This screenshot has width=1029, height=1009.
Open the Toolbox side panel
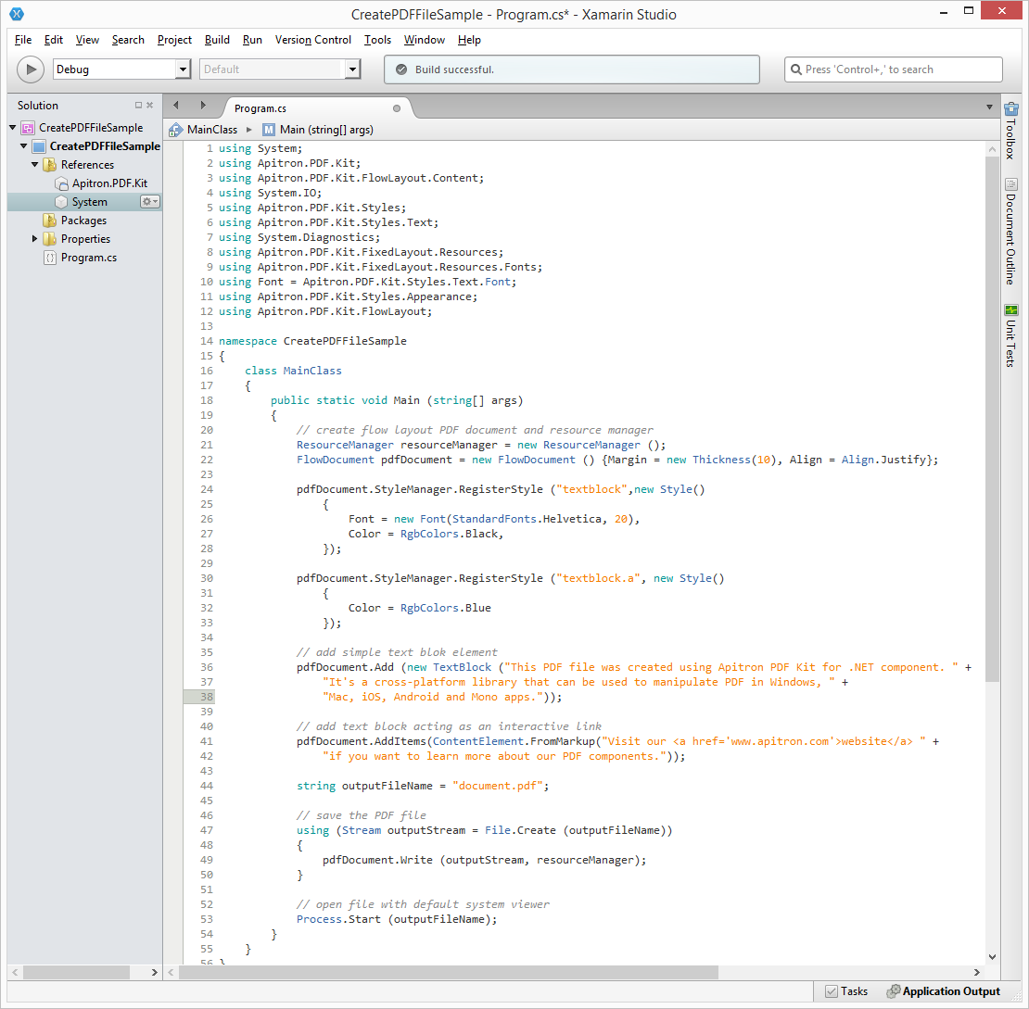pos(1010,131)
